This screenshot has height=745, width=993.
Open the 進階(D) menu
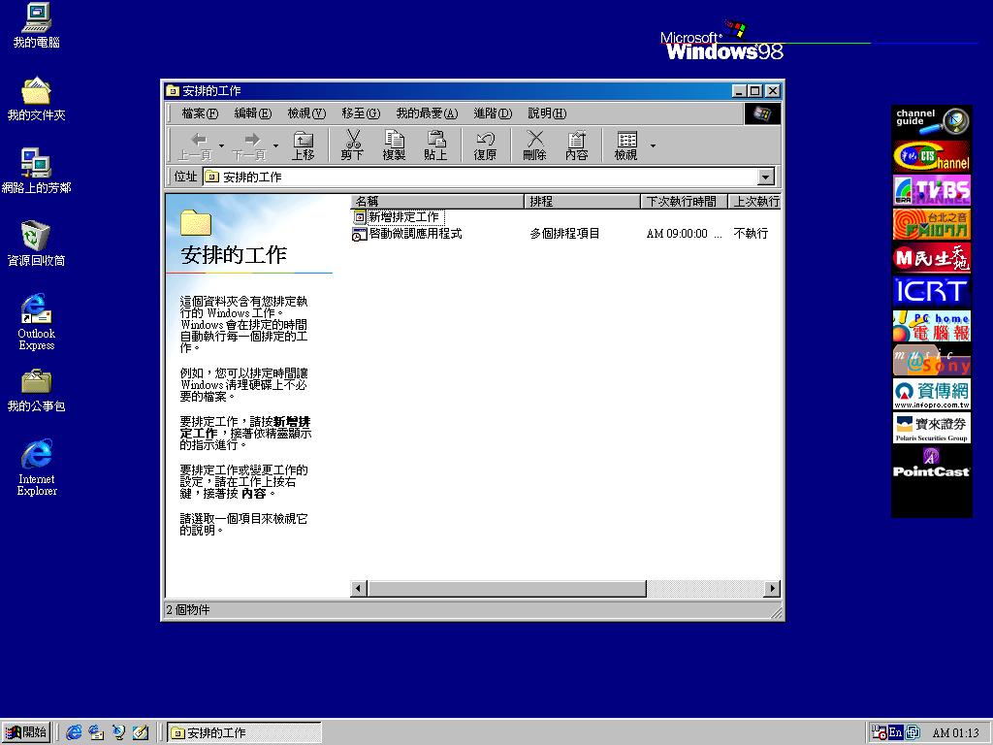(x=493, y=113)
